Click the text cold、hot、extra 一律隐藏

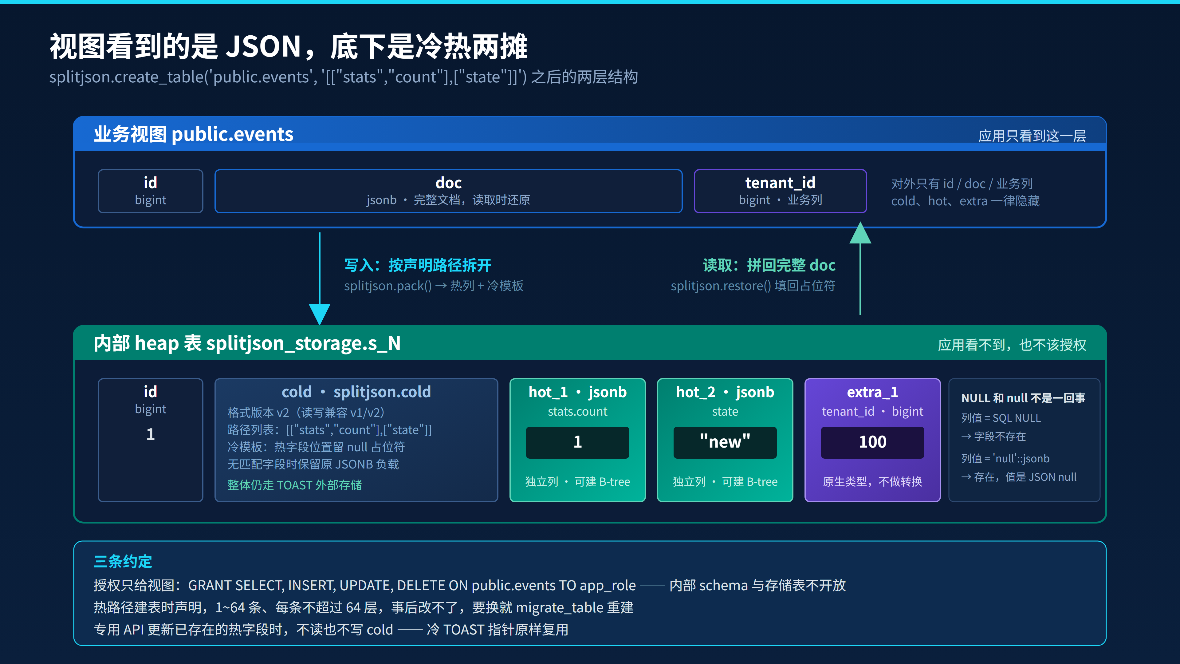click(x=965, y=201)
